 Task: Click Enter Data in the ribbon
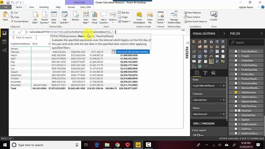point(54,17)
